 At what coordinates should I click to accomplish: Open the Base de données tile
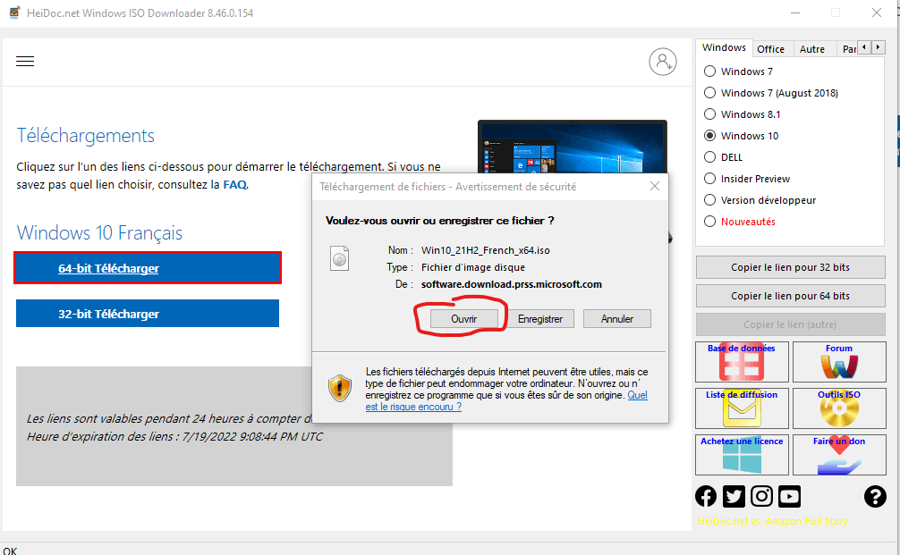tap(742, 362)
